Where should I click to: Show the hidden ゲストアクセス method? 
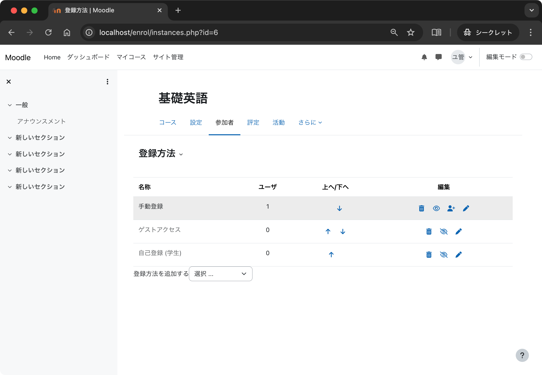[444, 231]
